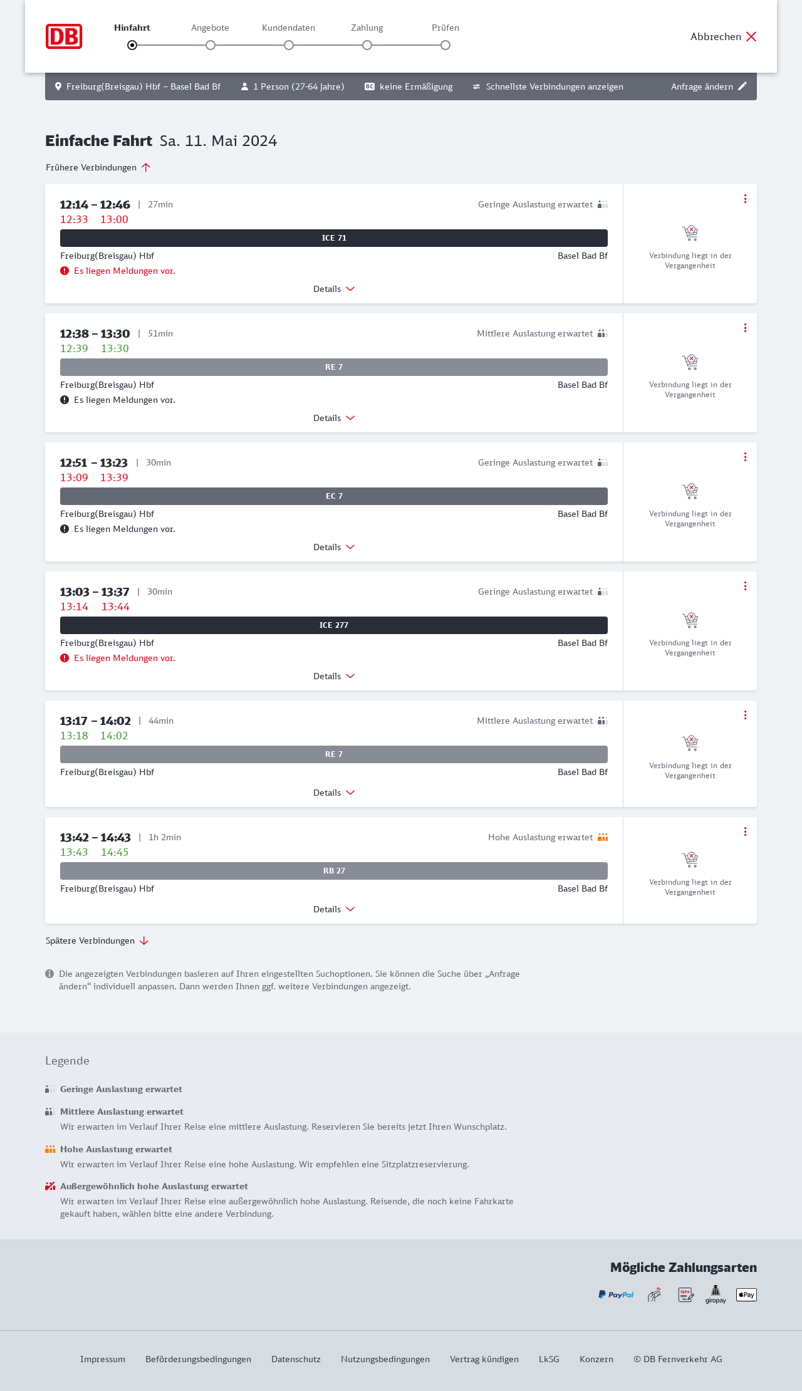The height and width of the screenshot is (1391, 802).
Task: Click the ICE 277 train bar
Action: click(334, 625)
